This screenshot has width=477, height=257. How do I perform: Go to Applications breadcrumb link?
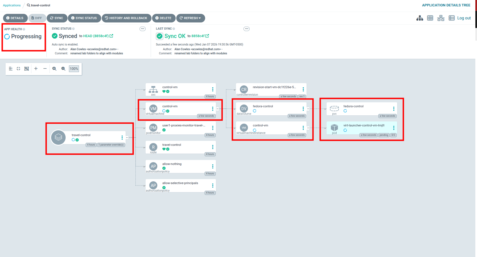click(x=12, y=5)
